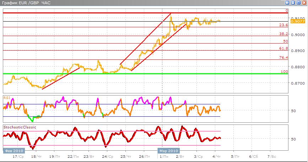Screen dimensions: 308x162
Task: Click the 25/Чт date label
Action: point(126,157)
